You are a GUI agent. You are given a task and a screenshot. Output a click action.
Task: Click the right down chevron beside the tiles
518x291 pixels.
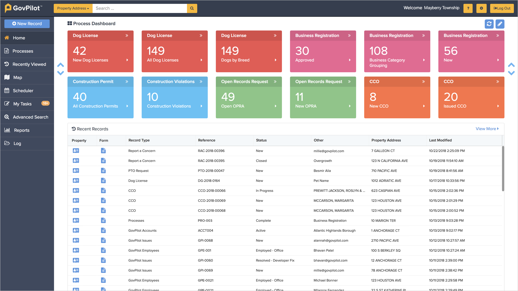click(x=511, y=73)
